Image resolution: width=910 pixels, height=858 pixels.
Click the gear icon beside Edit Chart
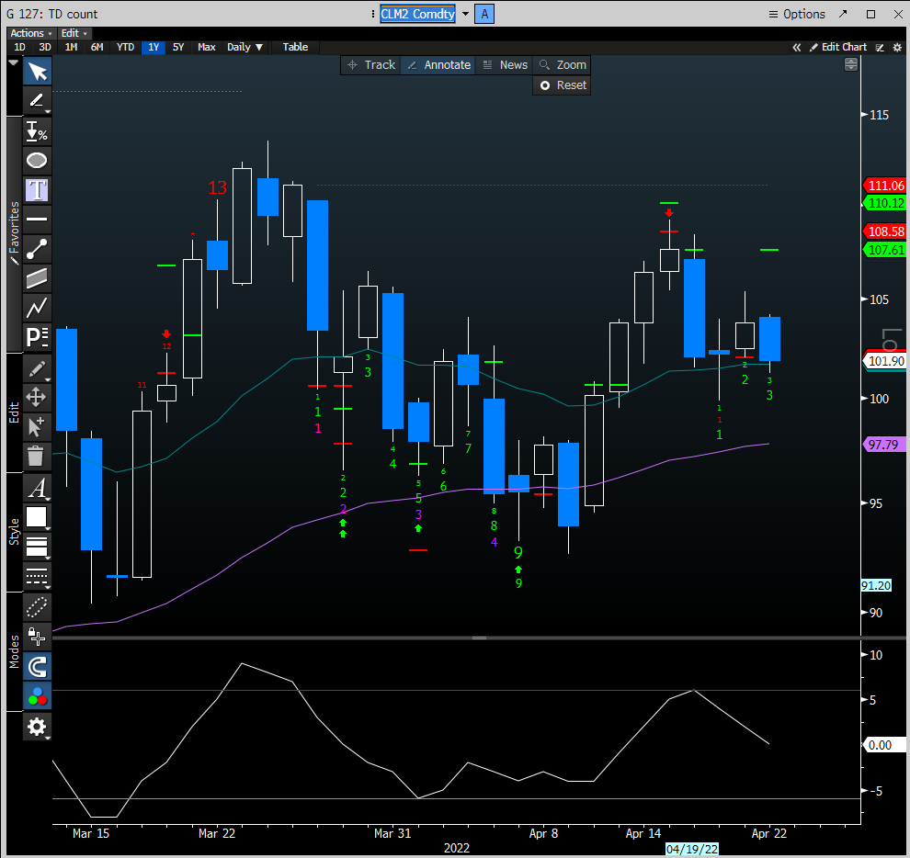point(897,48)
